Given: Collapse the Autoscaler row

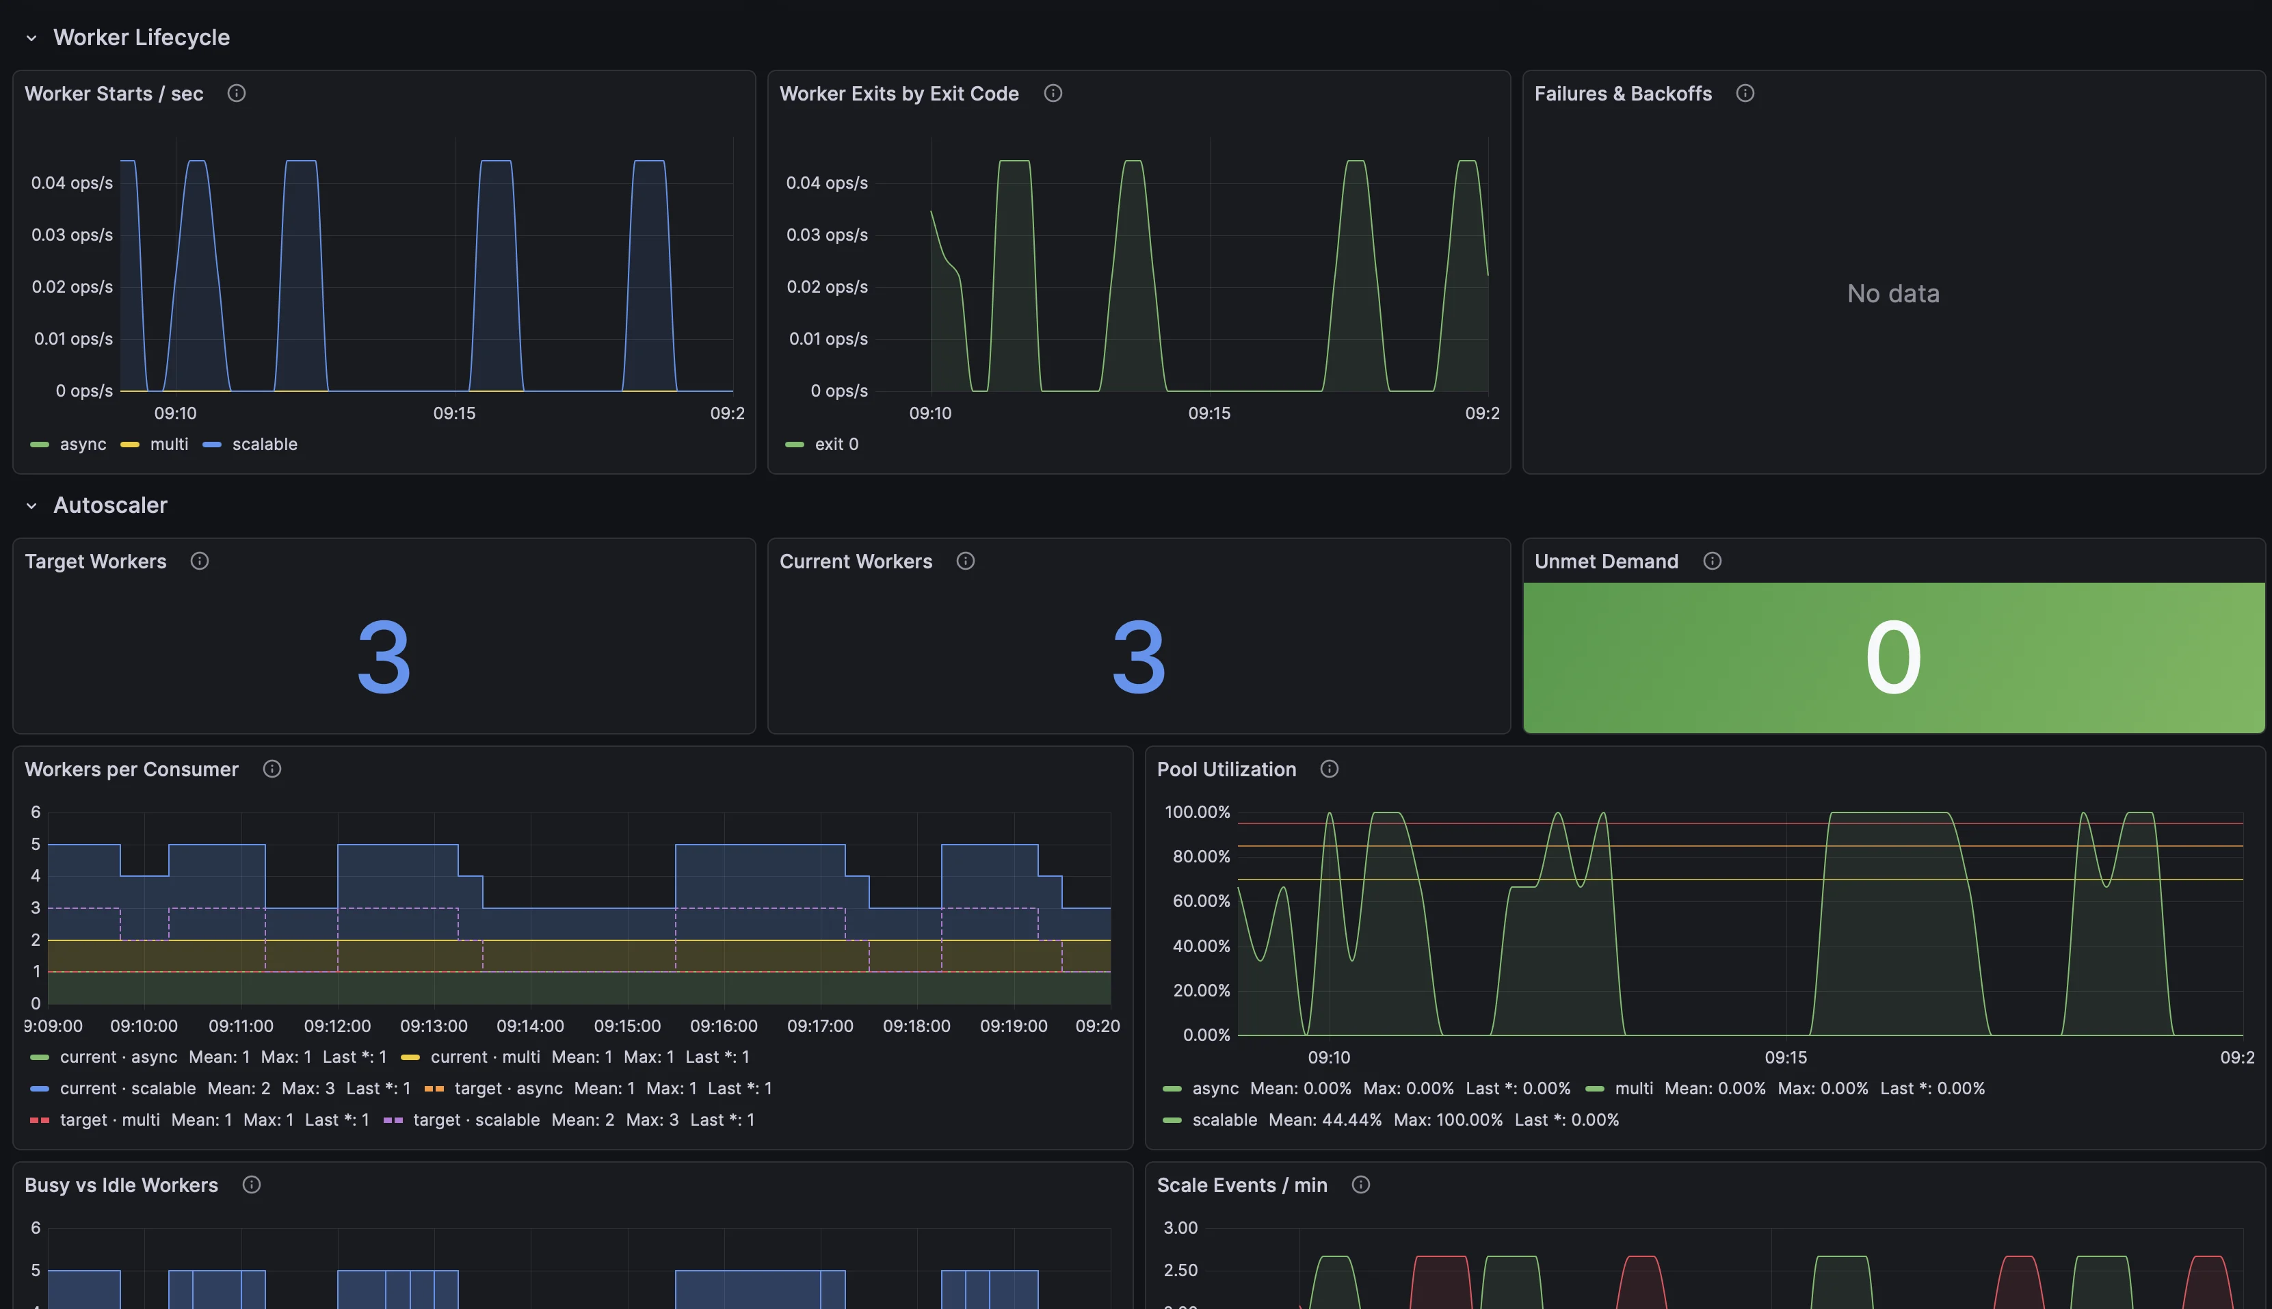Looking at the screenshot, I should [x=31, y=505].
